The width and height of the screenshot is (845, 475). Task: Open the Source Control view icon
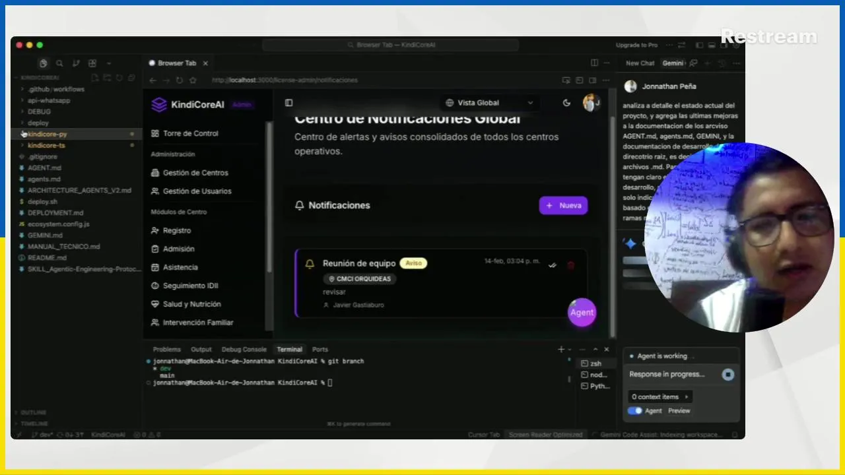pos(76,63)
